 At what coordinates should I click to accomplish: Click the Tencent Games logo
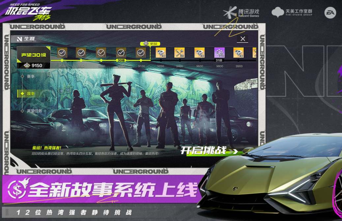pyautogui.click(x=242, y=13)
